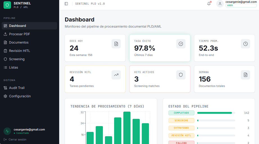Click the SCREENING status badge
259x144 pixels.
click(181, 120)
